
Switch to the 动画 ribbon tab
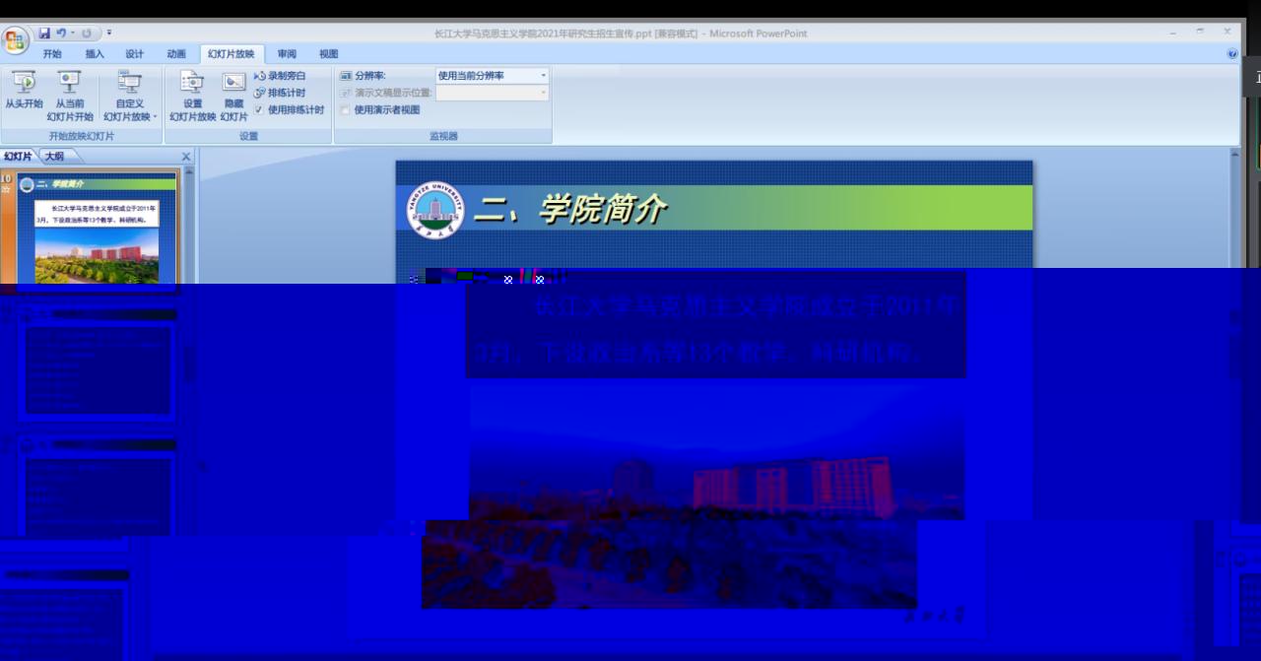point(176,54)
